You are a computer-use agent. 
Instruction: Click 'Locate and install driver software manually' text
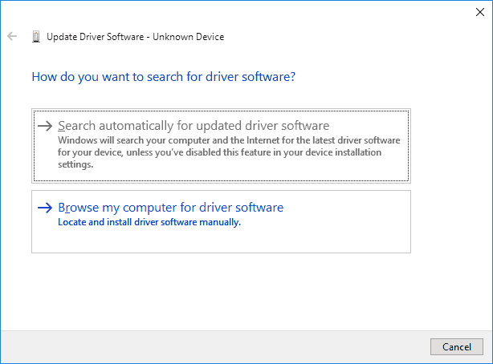pyautogui.click(x=149, y=222)
